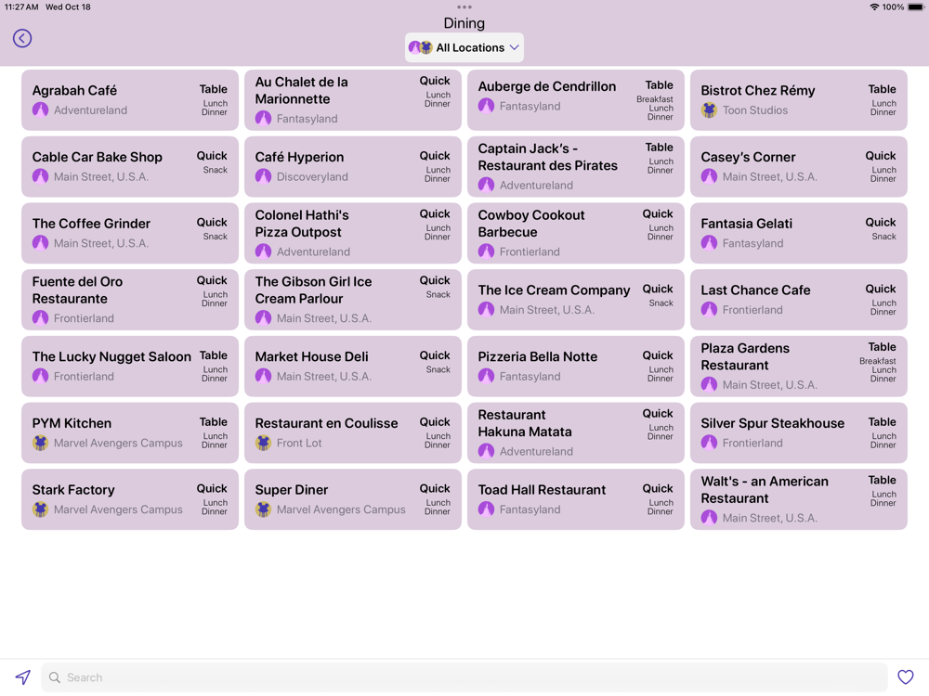Open the All Locations dropdown
The height and width of the screenshot is (696, 929).
[464, 47]
